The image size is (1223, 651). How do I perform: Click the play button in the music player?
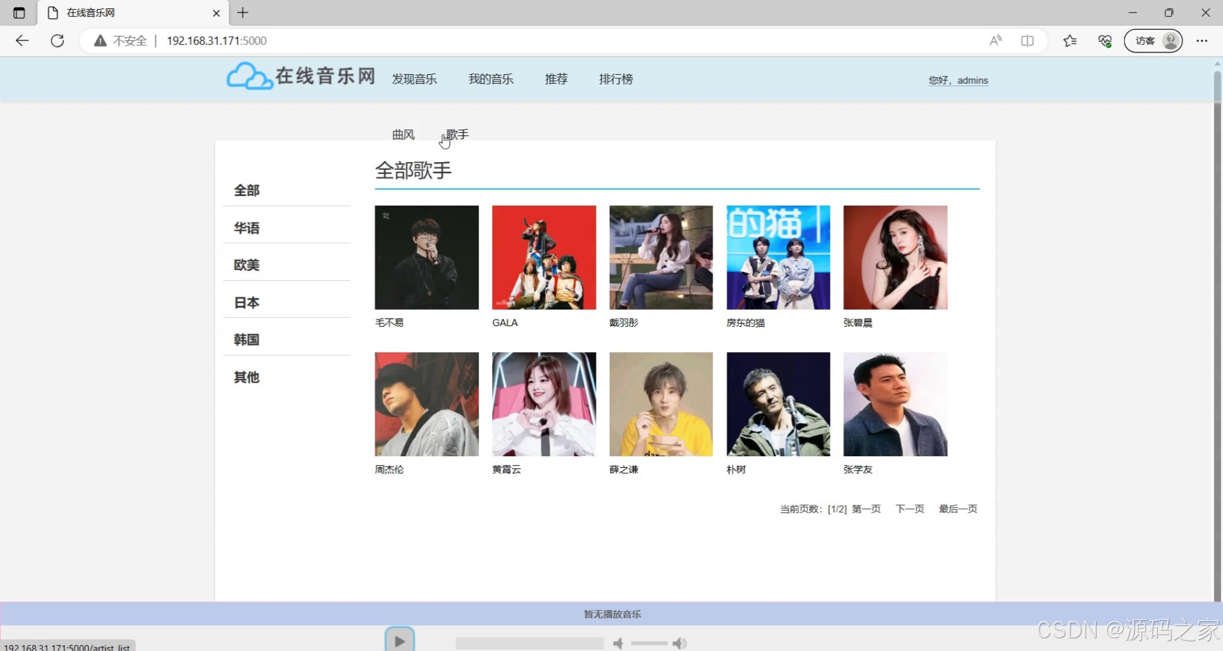(x=399, y=639)
